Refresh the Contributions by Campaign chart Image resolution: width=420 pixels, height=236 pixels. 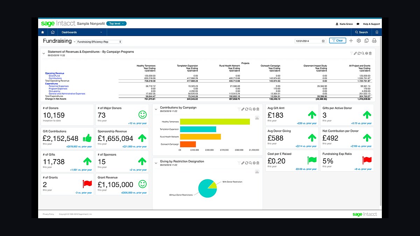247,109
